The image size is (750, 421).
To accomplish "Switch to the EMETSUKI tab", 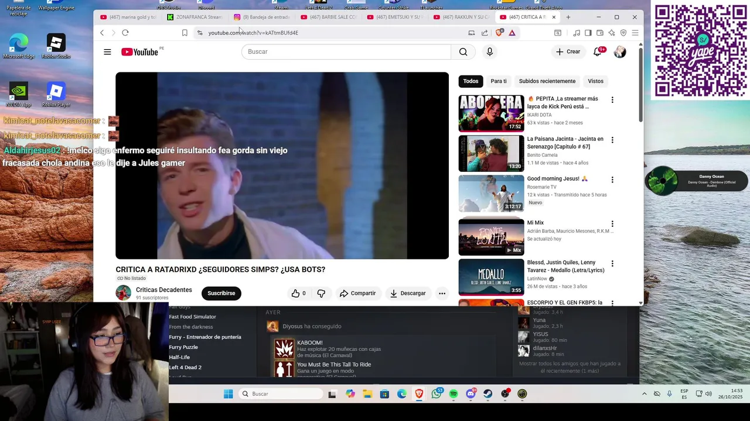I will point(395,17).
